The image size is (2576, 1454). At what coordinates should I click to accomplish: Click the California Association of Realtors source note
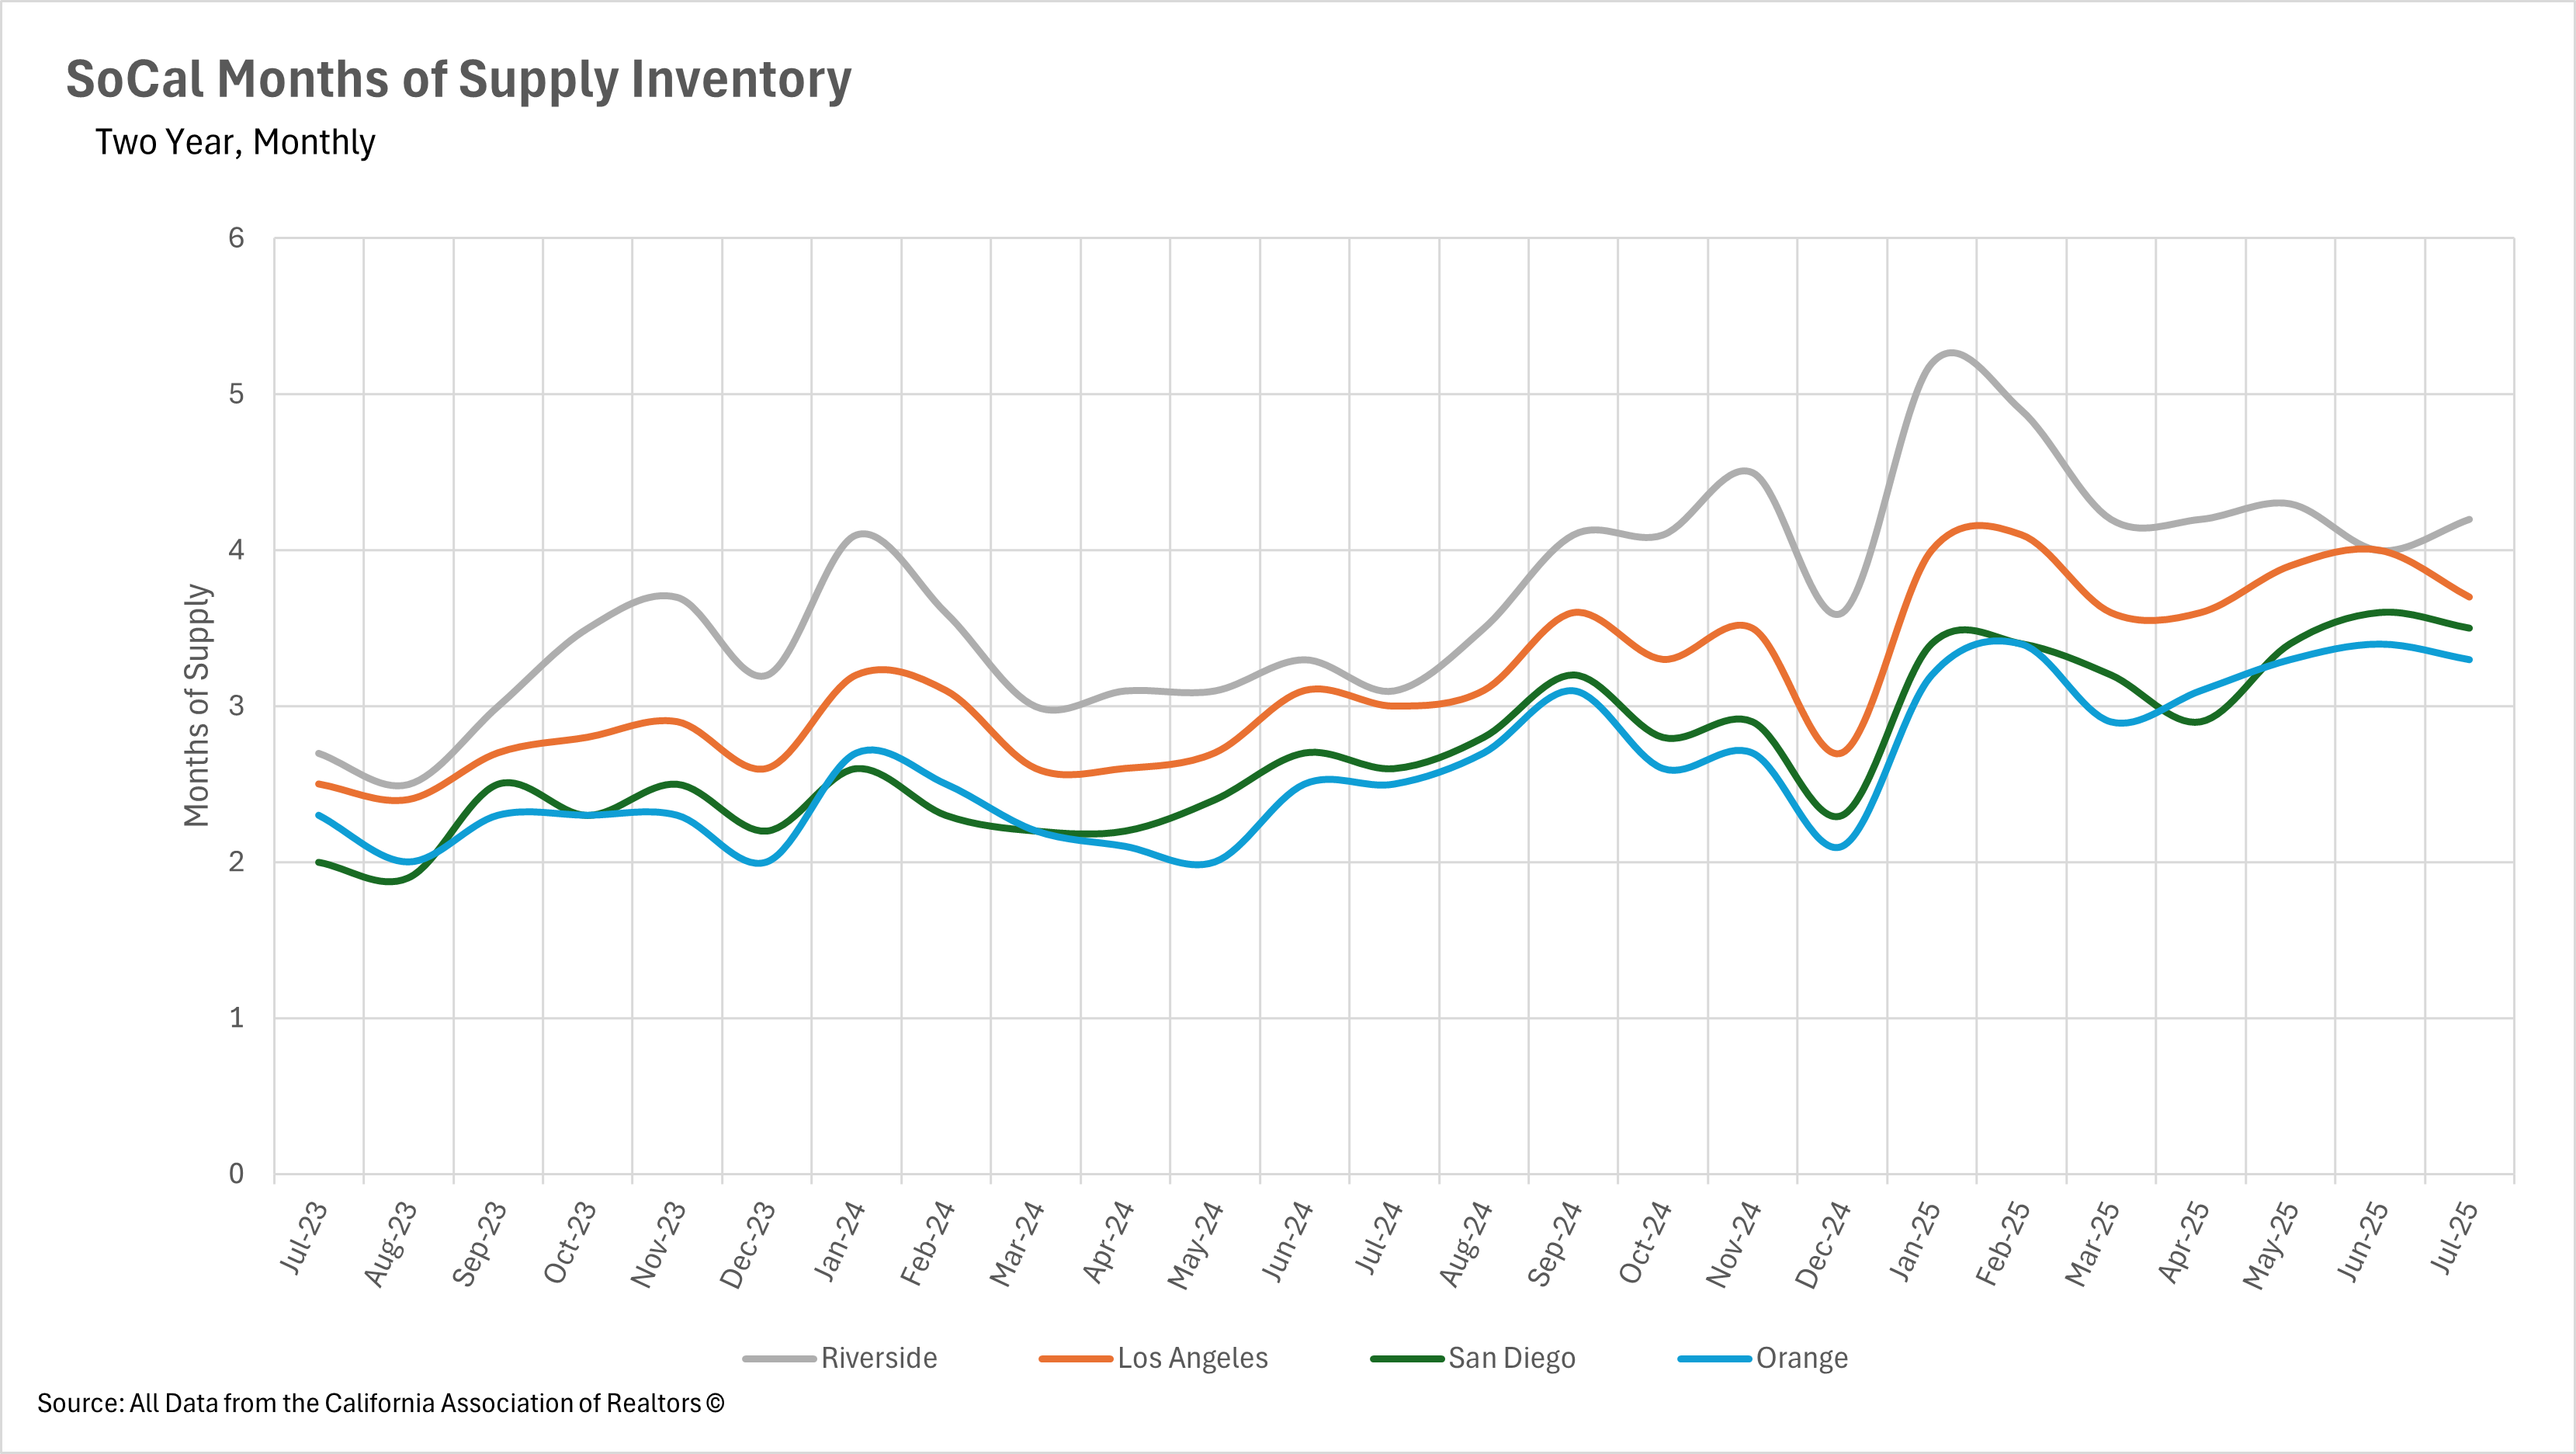click(x=380, y=1403)
